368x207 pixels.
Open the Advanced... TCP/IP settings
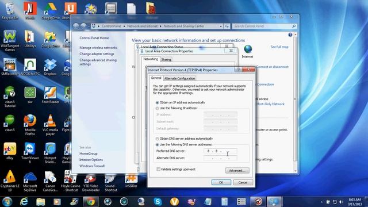[237, 171]
